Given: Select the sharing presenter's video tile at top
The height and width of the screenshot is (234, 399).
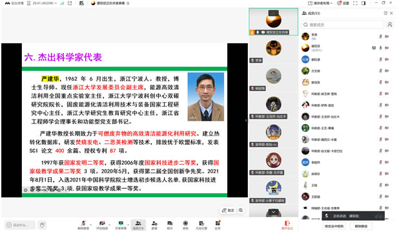Looking at the screenshot, I should (x=273, y=22).
